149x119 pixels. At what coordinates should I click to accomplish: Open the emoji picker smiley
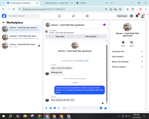[x=101, y=108]
